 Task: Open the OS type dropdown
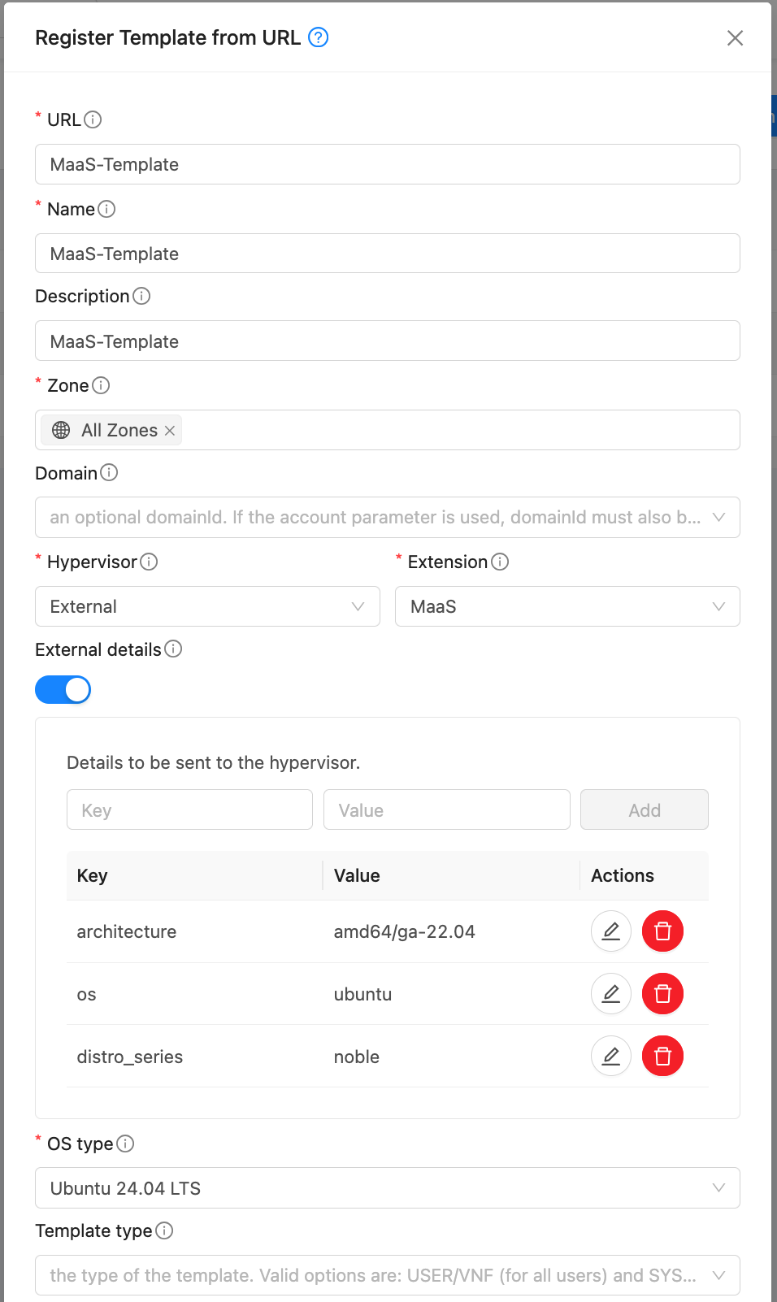coord(388,1188)
